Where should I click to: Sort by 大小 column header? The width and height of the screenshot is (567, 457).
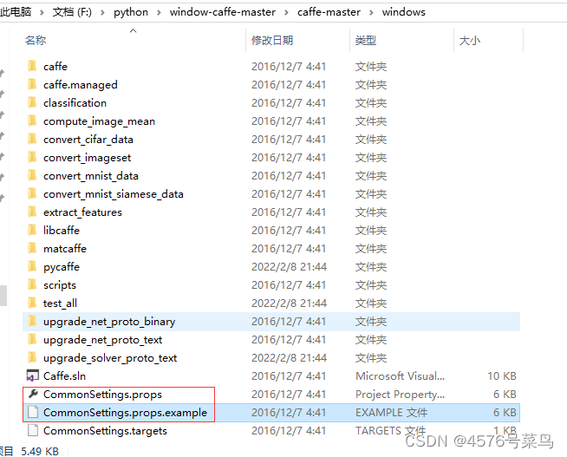(x=469, y=40)
